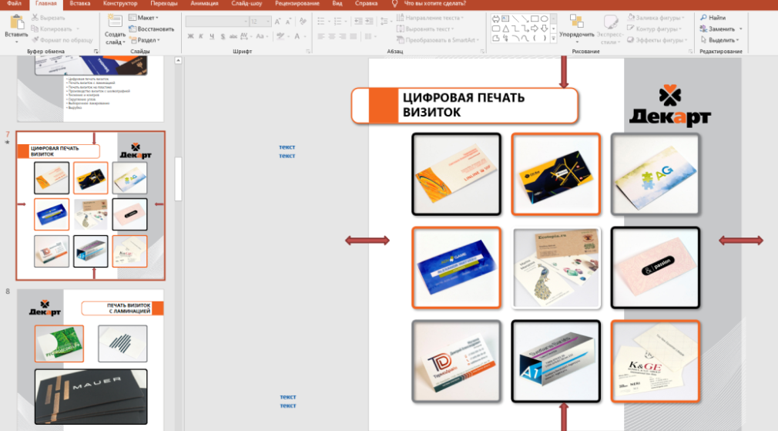The height and width of the screenshot is (431, 778).
Task: Clear all formatting with the eraser A icon
Action: pos(303,22)
